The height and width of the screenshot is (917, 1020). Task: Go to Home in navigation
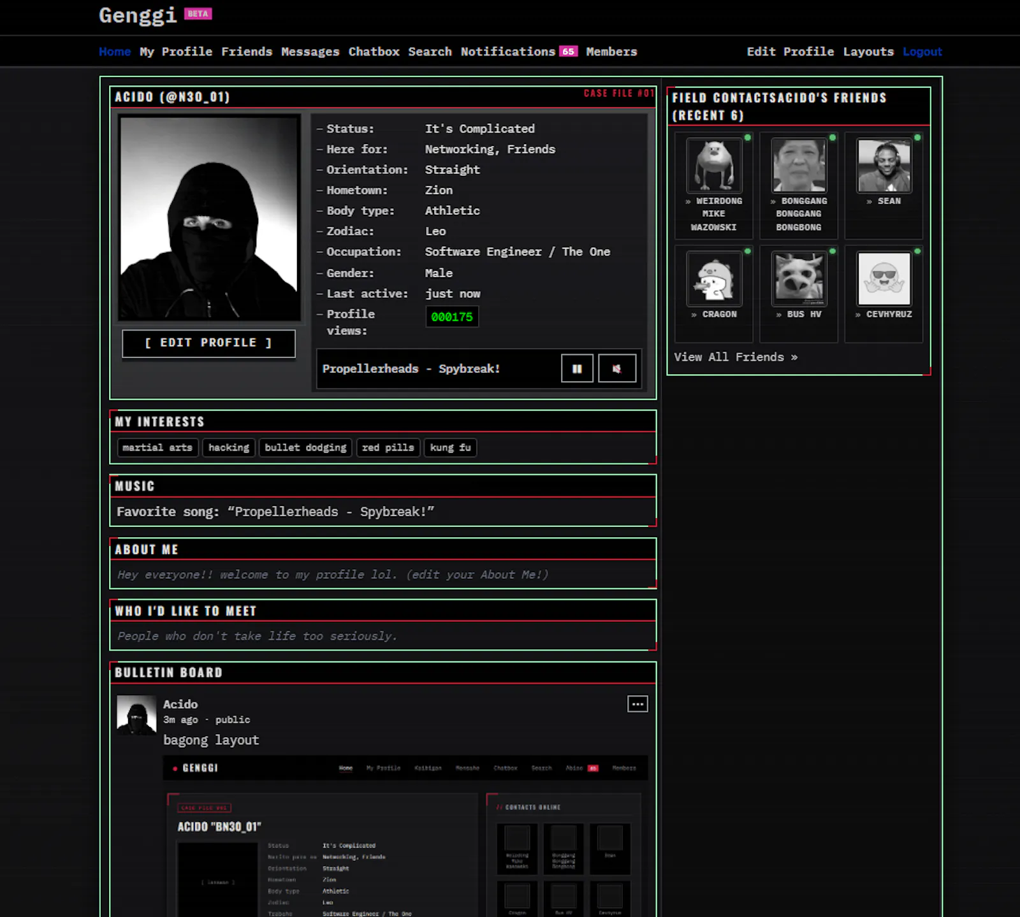tap(115, 52)
